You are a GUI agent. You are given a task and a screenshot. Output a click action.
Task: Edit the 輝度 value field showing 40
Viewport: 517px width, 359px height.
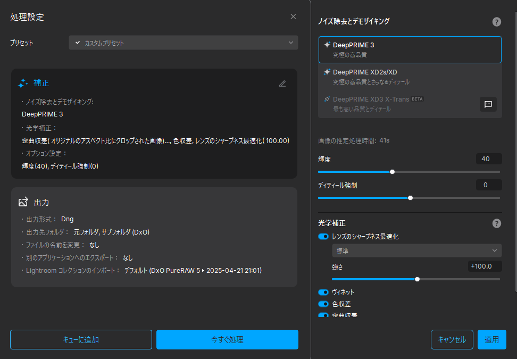pyautogui.click(x=489, y=159)
